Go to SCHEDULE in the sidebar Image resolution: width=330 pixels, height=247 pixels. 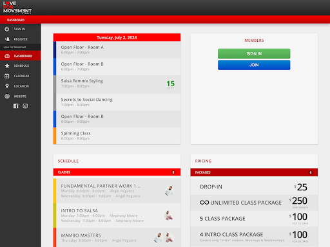(x=21, y=66)
